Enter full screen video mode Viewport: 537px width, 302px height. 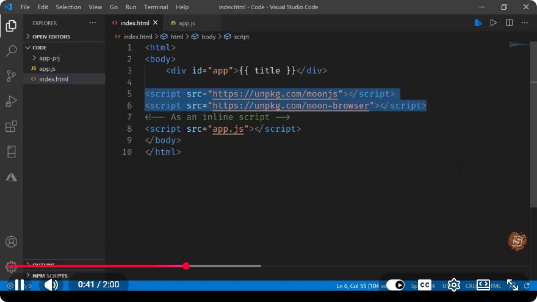coord(513,285)
